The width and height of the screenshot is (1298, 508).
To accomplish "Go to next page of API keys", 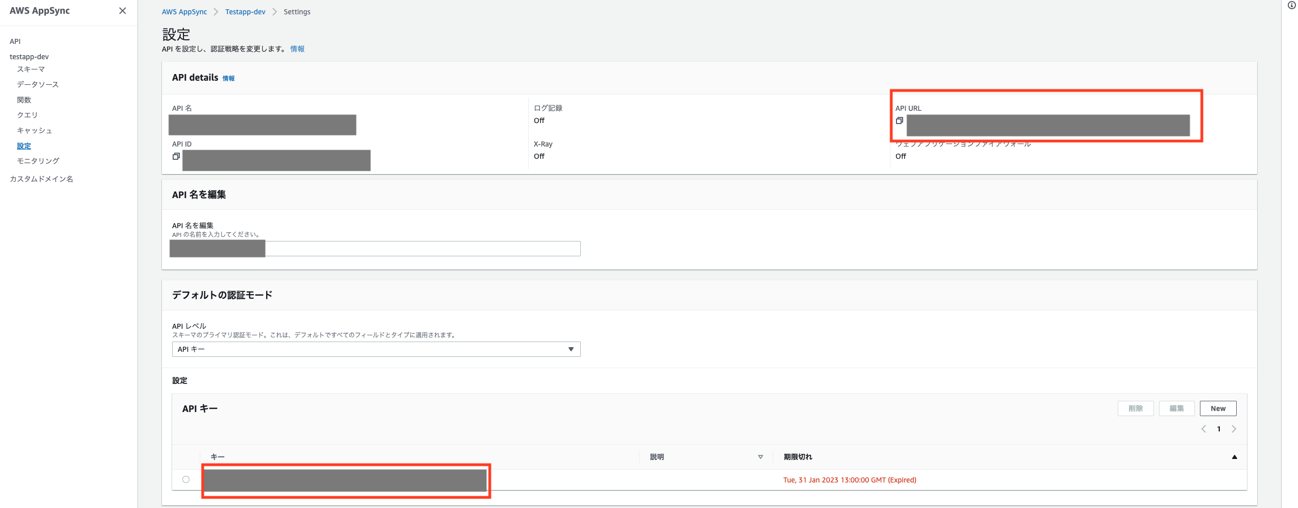I will (x=1234, y=429).
